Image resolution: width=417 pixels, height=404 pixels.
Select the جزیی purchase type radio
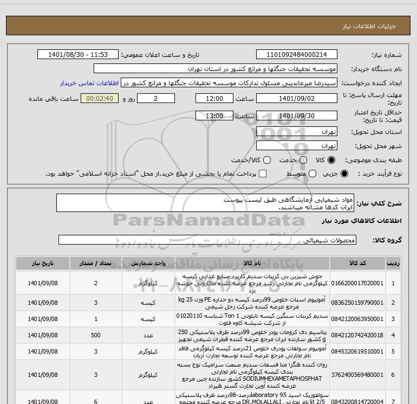(344, 174)
